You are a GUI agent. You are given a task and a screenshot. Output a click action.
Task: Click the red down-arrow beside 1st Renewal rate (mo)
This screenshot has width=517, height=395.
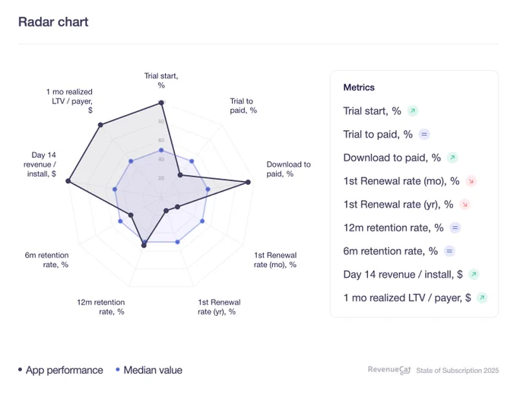click(471, 181)
